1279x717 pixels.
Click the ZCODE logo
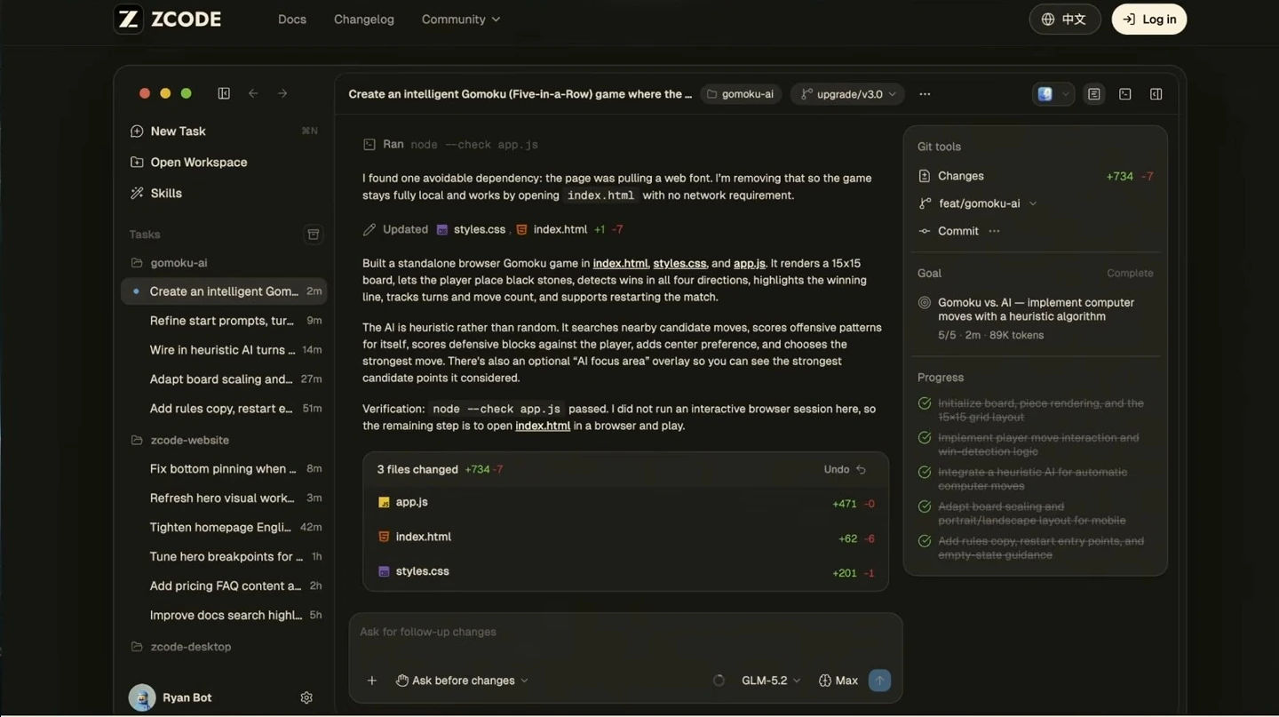pos(168,19)
